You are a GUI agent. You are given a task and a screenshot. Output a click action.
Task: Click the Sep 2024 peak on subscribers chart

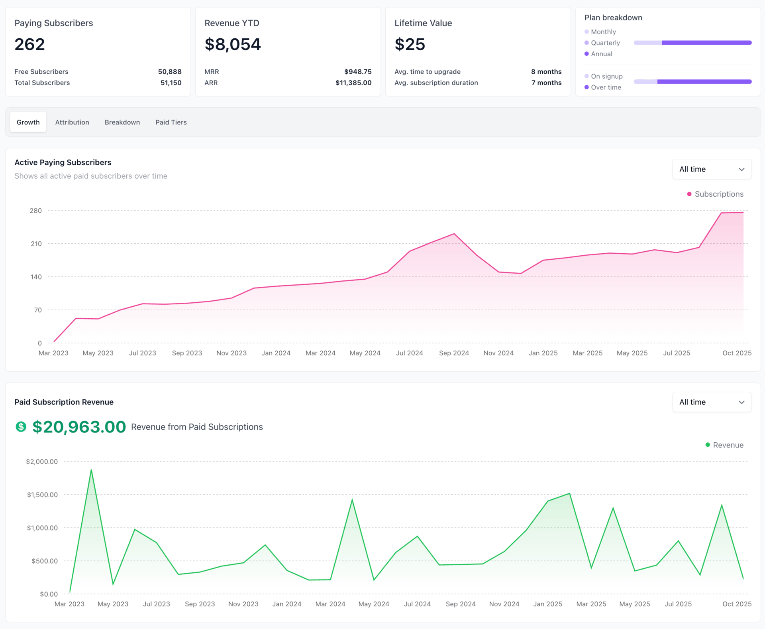(454, 234)
